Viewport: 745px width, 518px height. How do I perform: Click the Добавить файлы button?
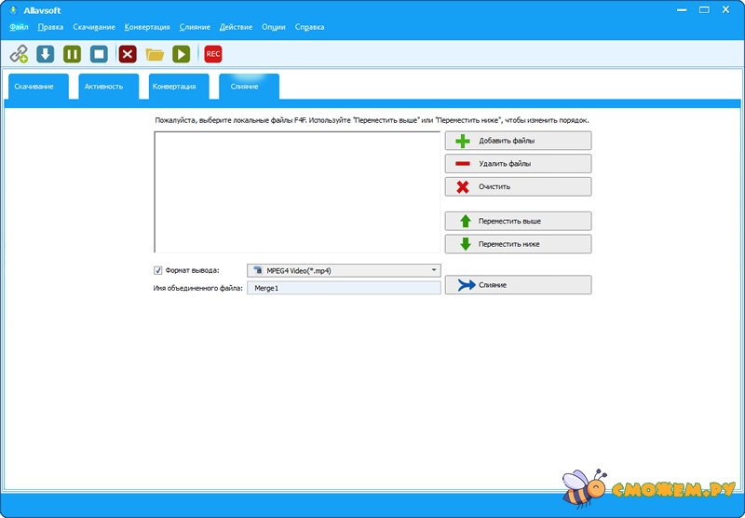pos(518,141)
